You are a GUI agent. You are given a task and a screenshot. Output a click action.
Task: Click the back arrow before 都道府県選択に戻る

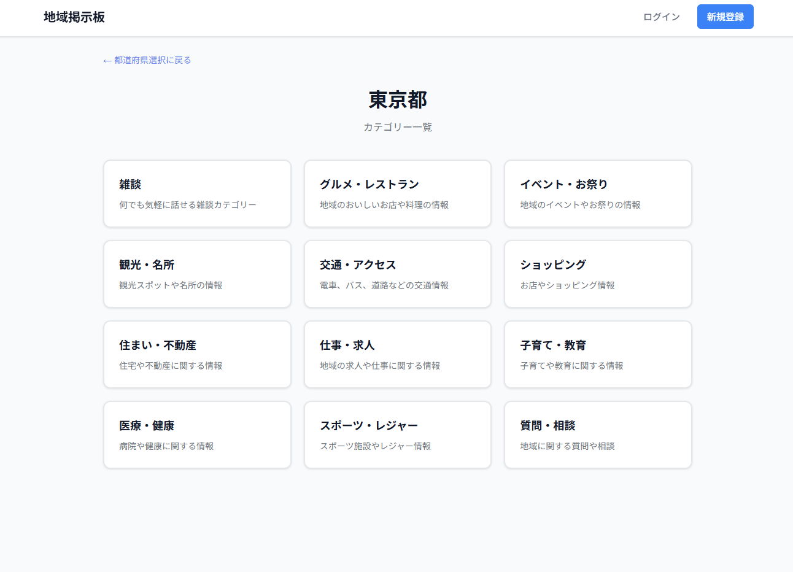tap(106, 60)
